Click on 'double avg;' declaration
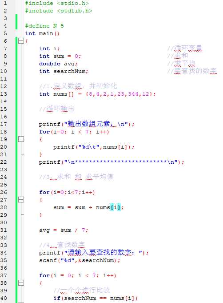This screenshot has height=303, width=223. tap(58, 64)
